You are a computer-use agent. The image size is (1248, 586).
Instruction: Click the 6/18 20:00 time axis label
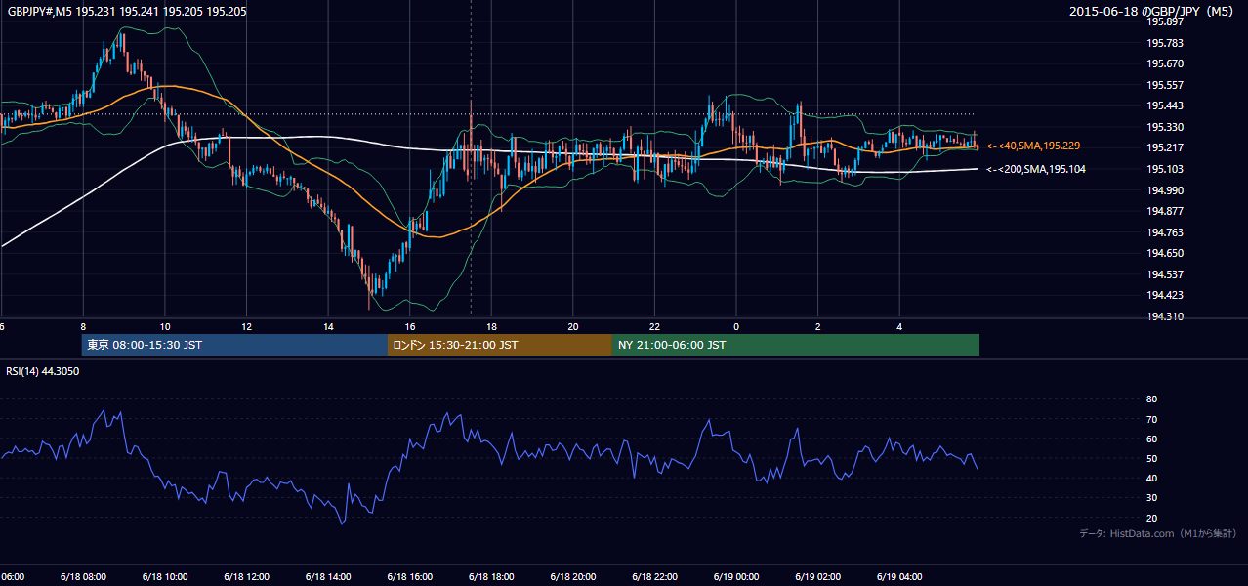point(572,576)
